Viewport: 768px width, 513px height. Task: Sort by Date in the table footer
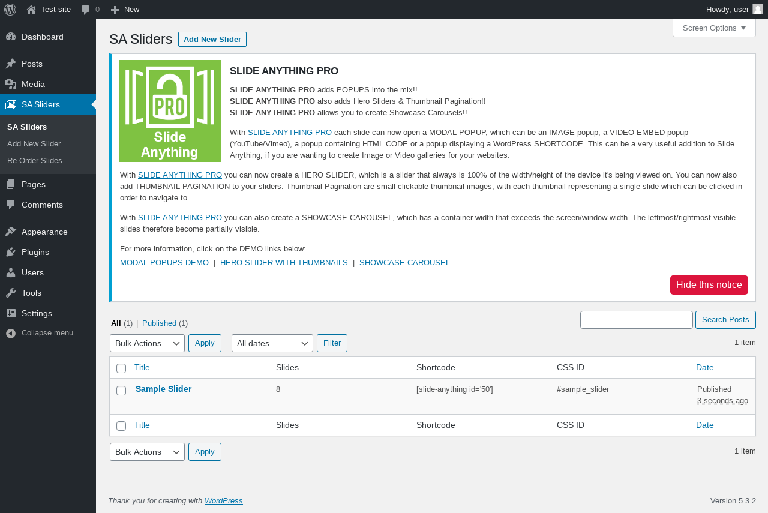pyautogui.click(x=705, y=425)
